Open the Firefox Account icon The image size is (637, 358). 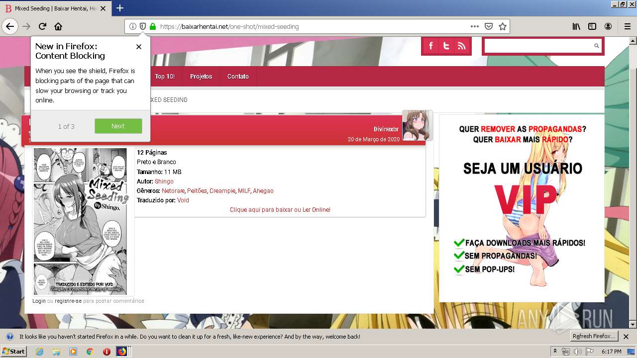(608, 26)
